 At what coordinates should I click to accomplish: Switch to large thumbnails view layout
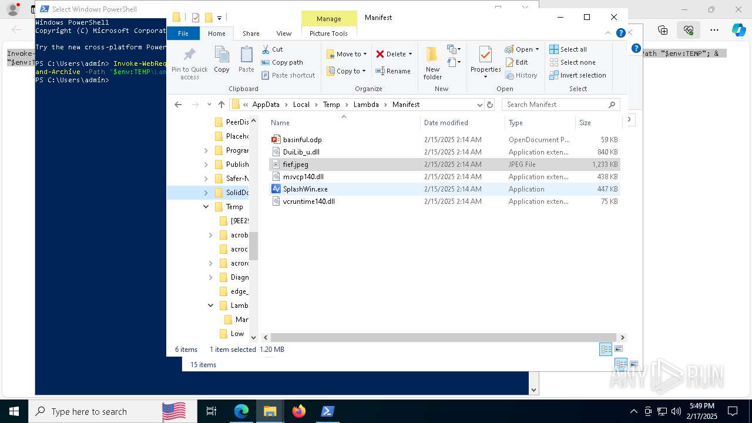[618, 349]
